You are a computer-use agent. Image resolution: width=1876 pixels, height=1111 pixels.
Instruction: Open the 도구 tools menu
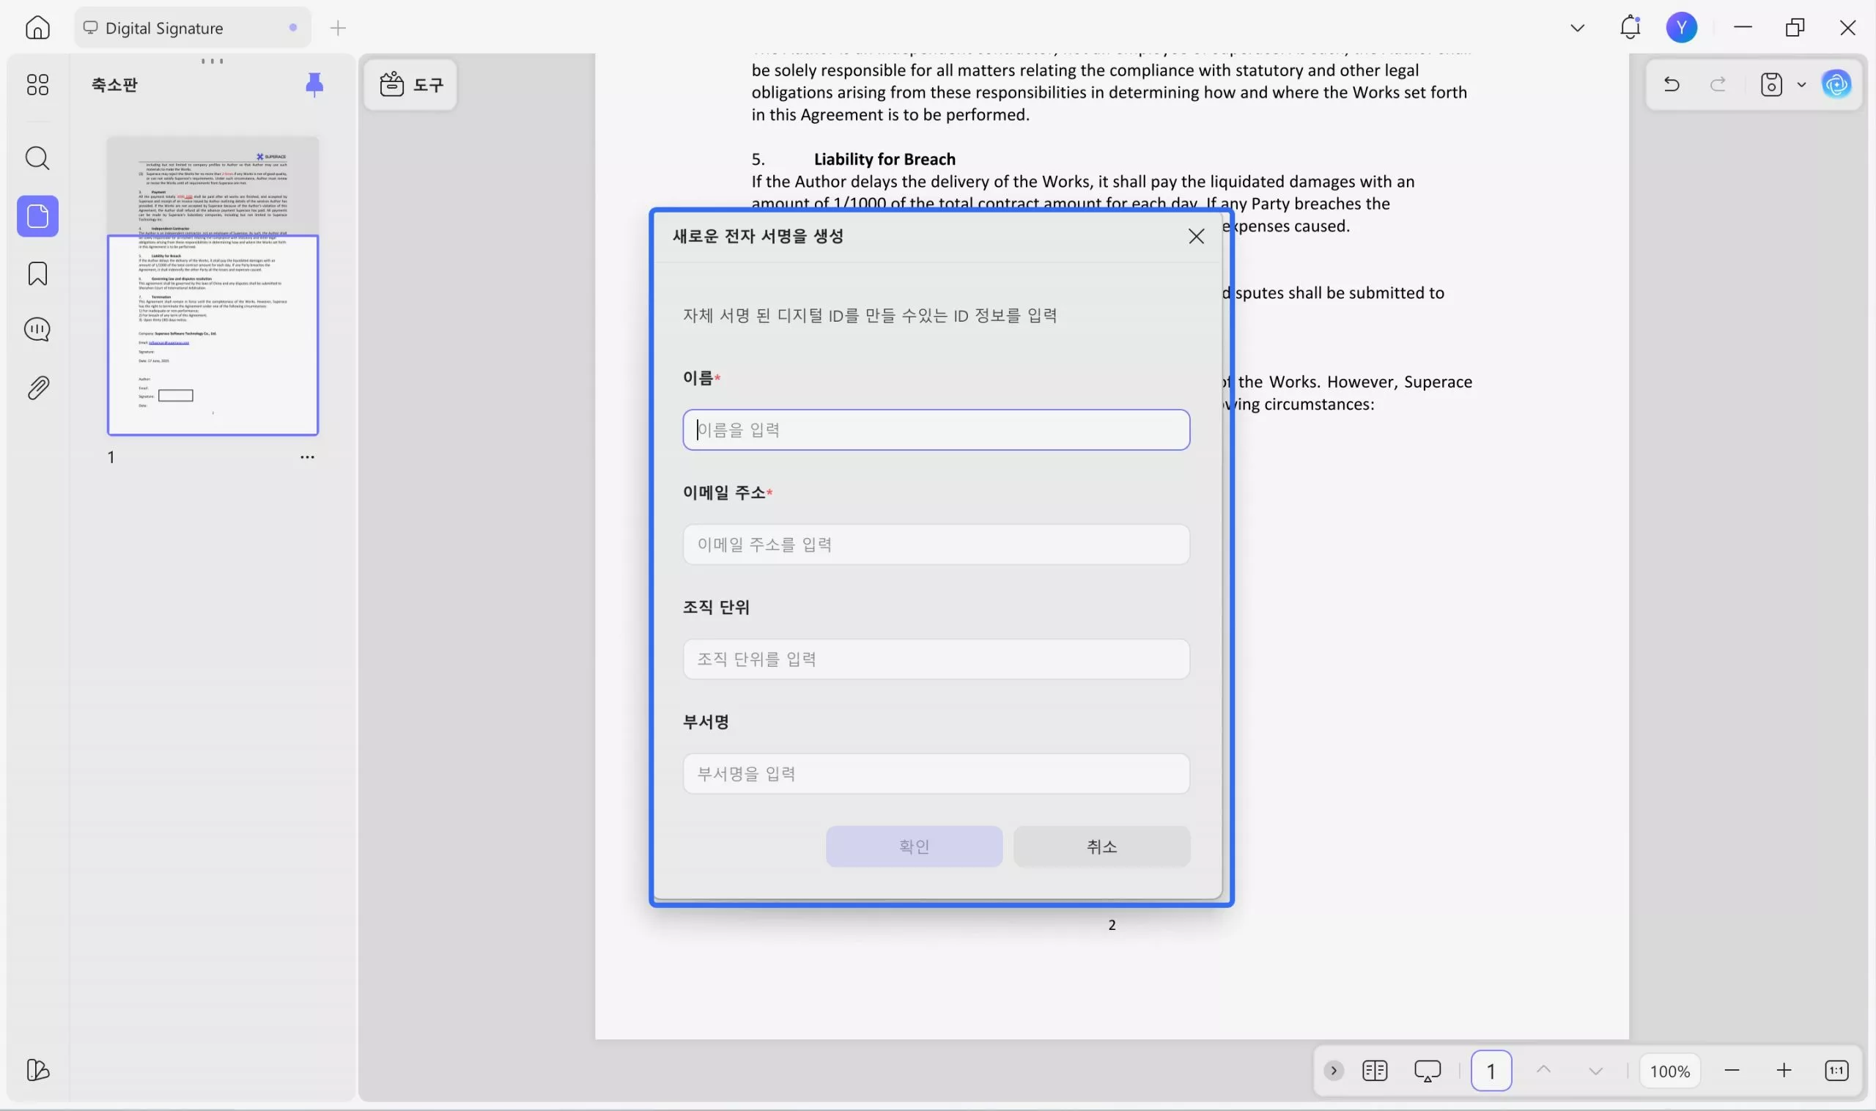[x=411, y=84]
